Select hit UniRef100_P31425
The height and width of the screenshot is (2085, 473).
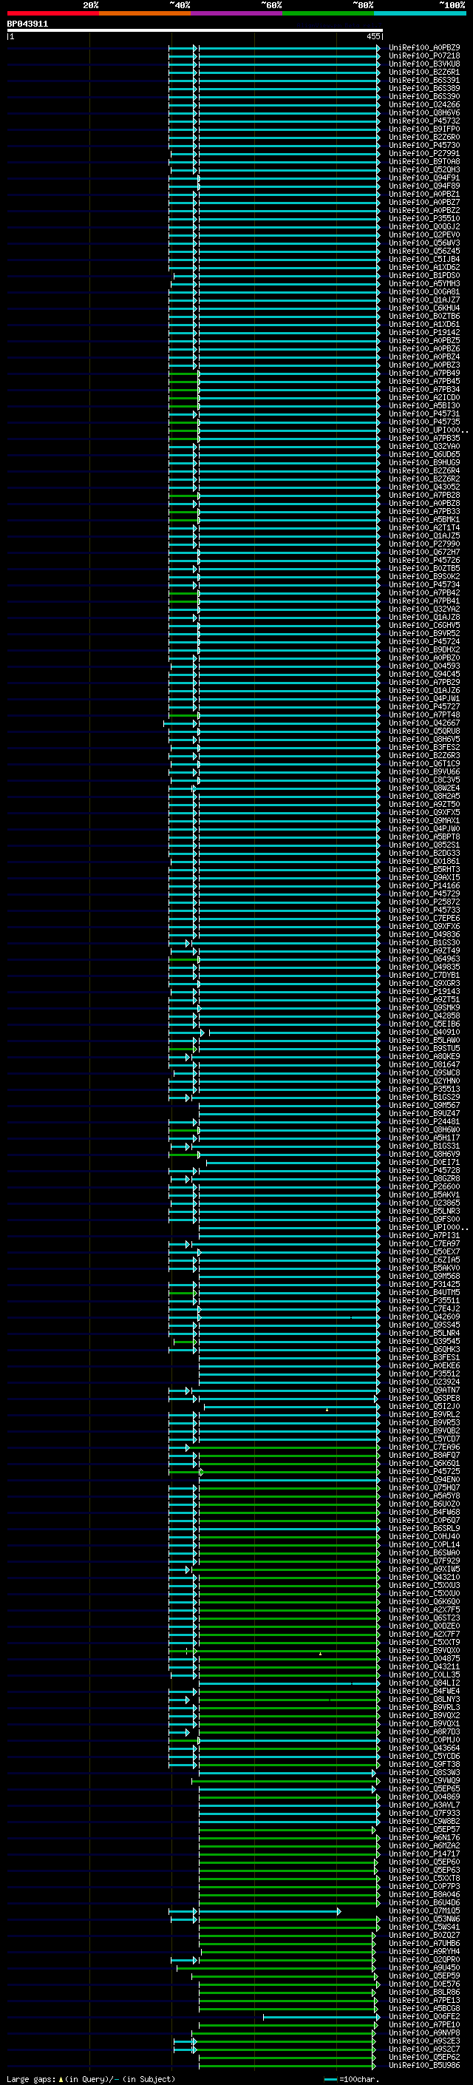(x=423, y=1284)
